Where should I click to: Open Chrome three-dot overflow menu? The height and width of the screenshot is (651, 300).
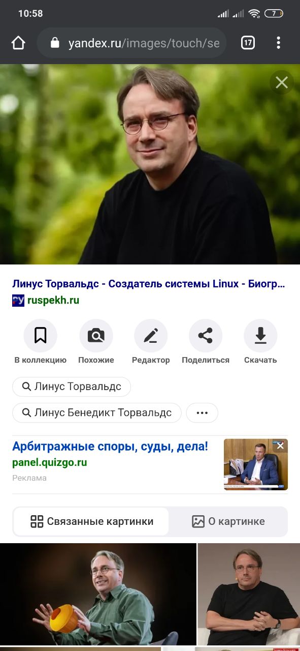(278, 43)
